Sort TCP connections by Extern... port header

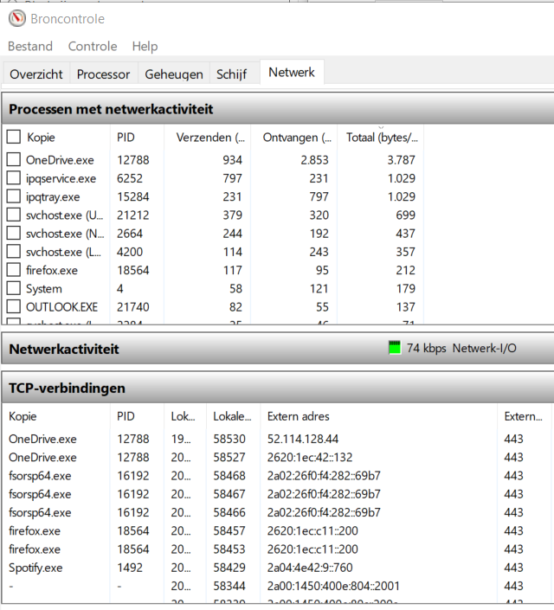(524, 416)
